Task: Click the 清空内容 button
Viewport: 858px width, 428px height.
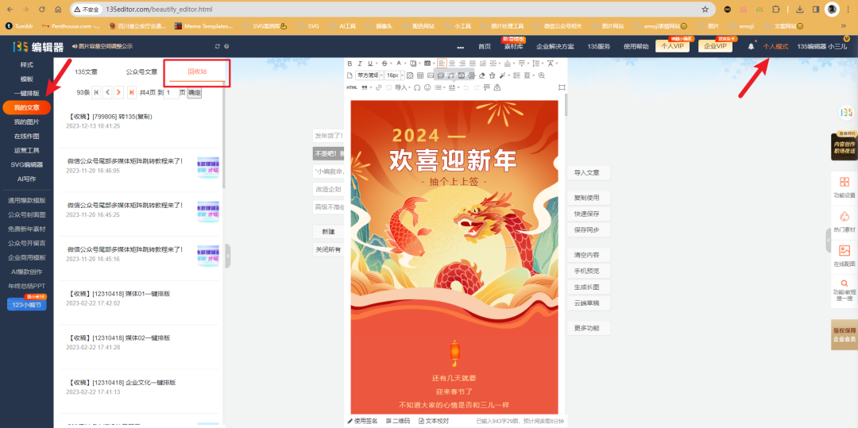Action: (588, 255)
